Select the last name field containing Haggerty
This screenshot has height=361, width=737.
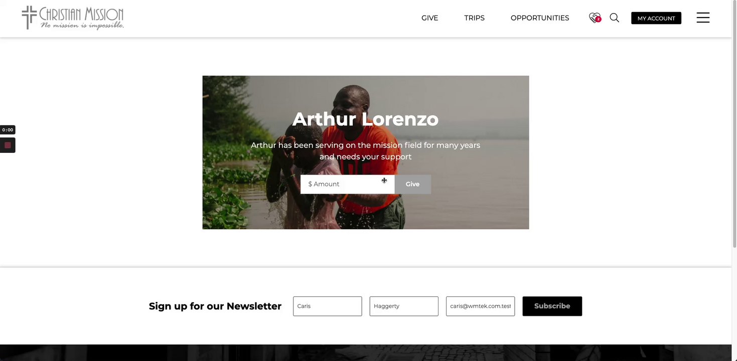coord(404,306)
